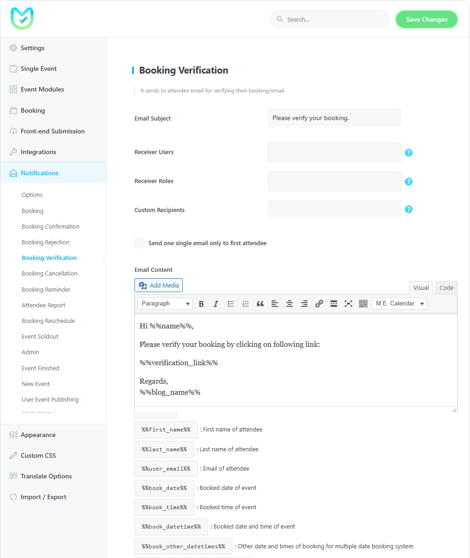Click the toolbar toggle keyboard icon

(363, 304)
